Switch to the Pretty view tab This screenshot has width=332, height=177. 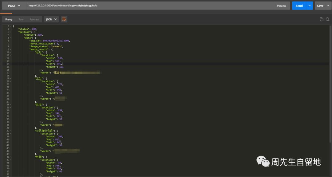point(9,19)
